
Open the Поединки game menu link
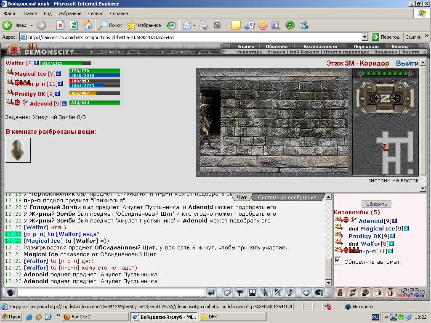coord(386,52)
